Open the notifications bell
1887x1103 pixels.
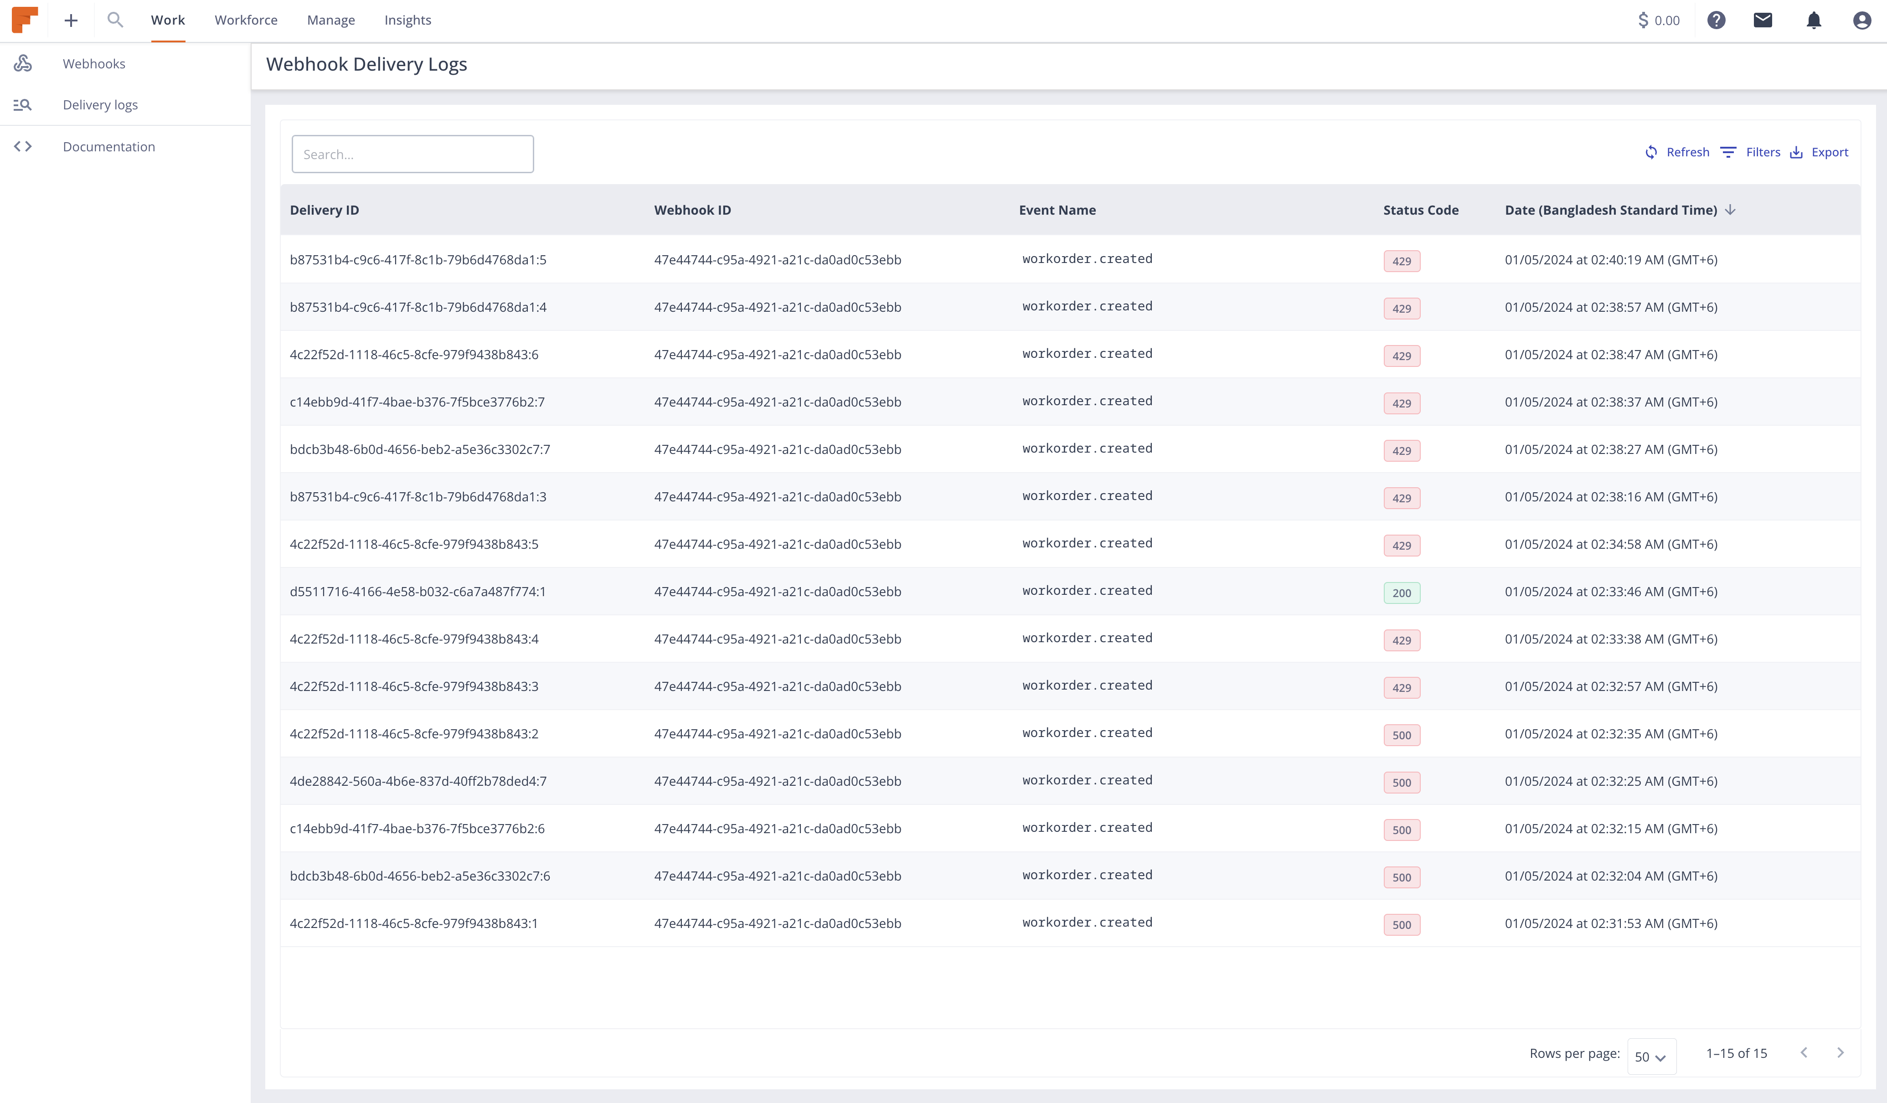(x=1814, y=20)
